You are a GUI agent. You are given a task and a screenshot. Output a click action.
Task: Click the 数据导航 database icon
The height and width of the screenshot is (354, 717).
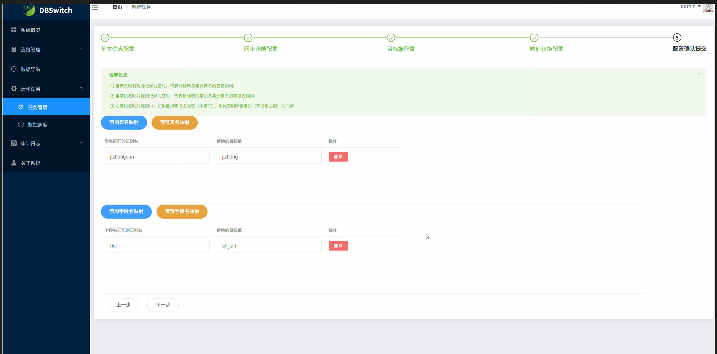click(14, 69)
